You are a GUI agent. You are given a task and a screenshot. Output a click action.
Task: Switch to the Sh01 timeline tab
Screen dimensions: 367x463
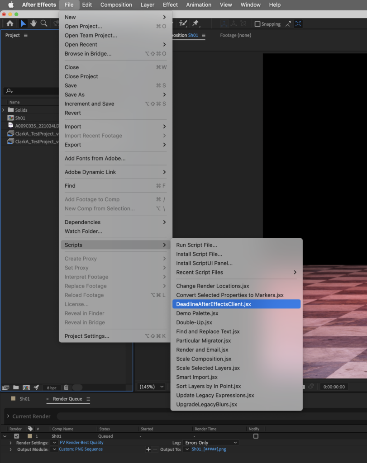[25, 399]
